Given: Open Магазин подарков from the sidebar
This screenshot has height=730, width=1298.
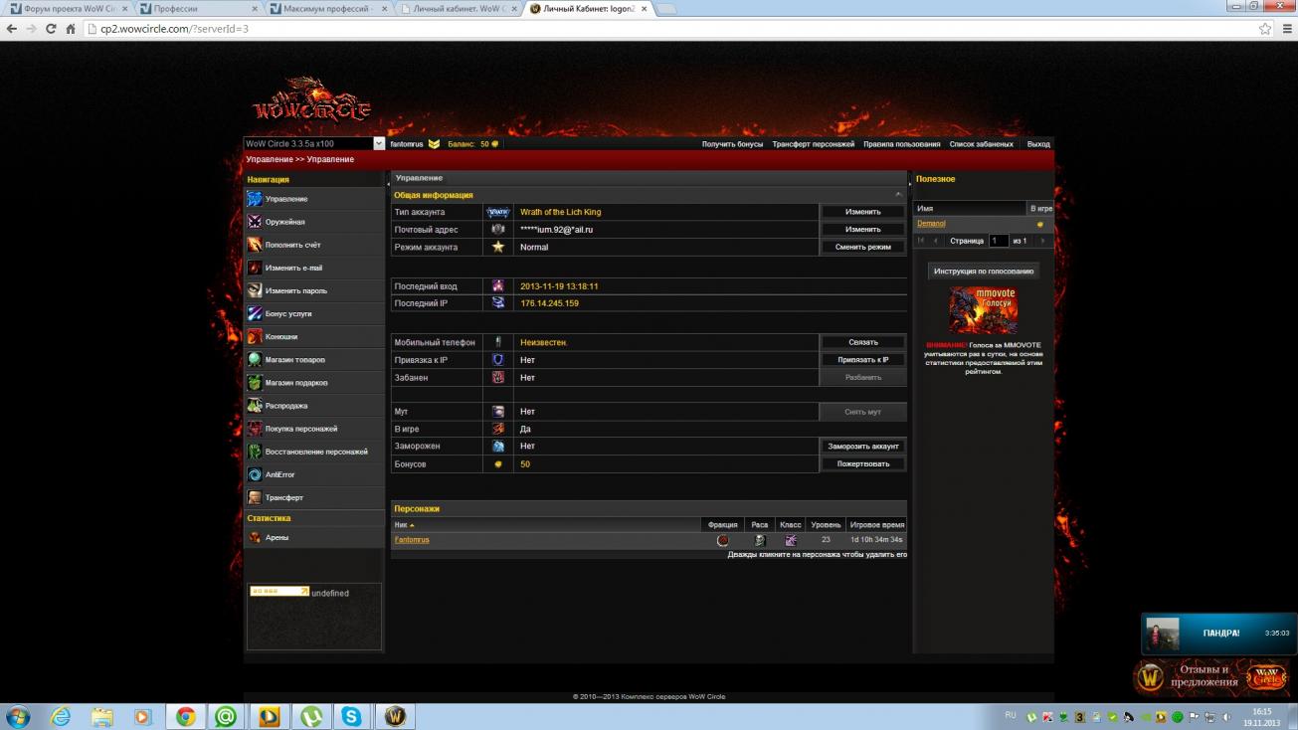Looking at the screenshot, I should (255, 383).
